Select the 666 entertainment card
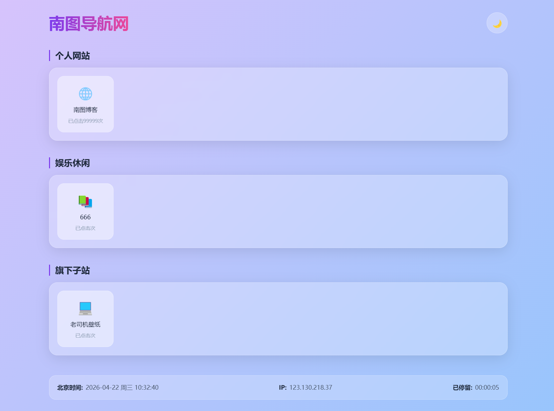Viewport: 554px width, 411px height. 85,211
